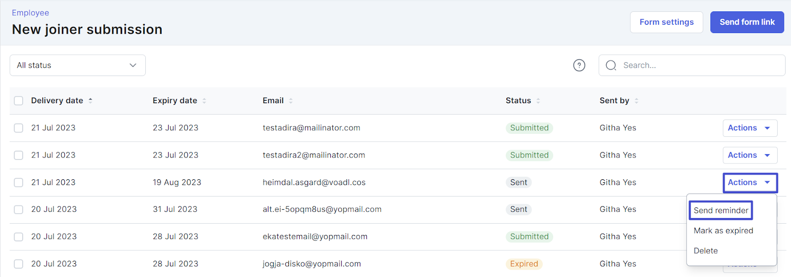Check the row for testadira@mailinator.com
This screenshot has height=277, width=791.
(19, 128)
